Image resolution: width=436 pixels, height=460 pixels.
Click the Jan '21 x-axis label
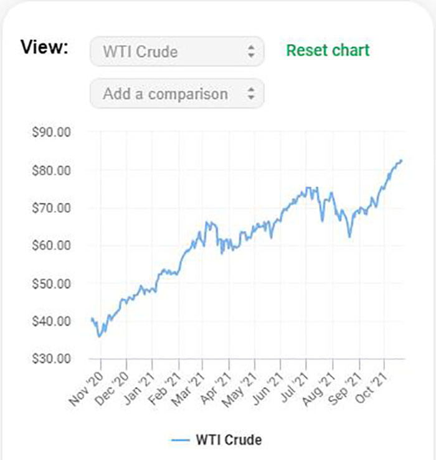coord(137,388)
